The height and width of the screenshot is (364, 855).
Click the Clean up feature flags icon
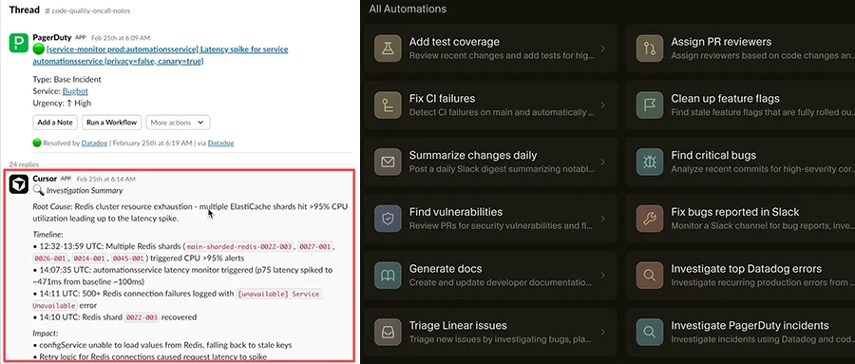(x=650, y=105)
